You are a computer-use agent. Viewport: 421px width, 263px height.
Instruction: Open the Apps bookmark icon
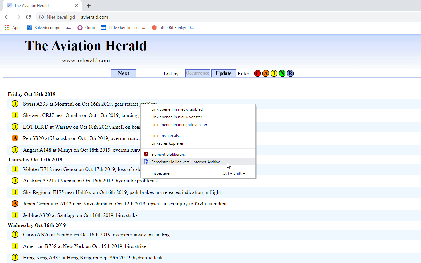7,28
